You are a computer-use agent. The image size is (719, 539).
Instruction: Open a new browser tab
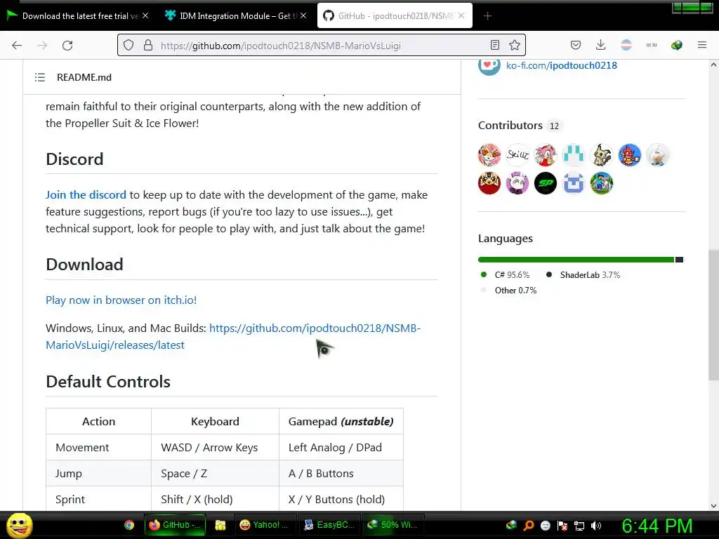tap(487, 16)
